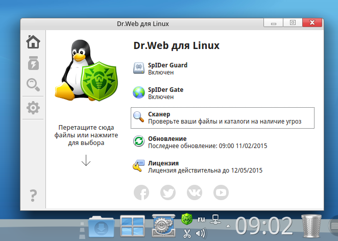Maximize the Dr.Web window

click(293, 22)
